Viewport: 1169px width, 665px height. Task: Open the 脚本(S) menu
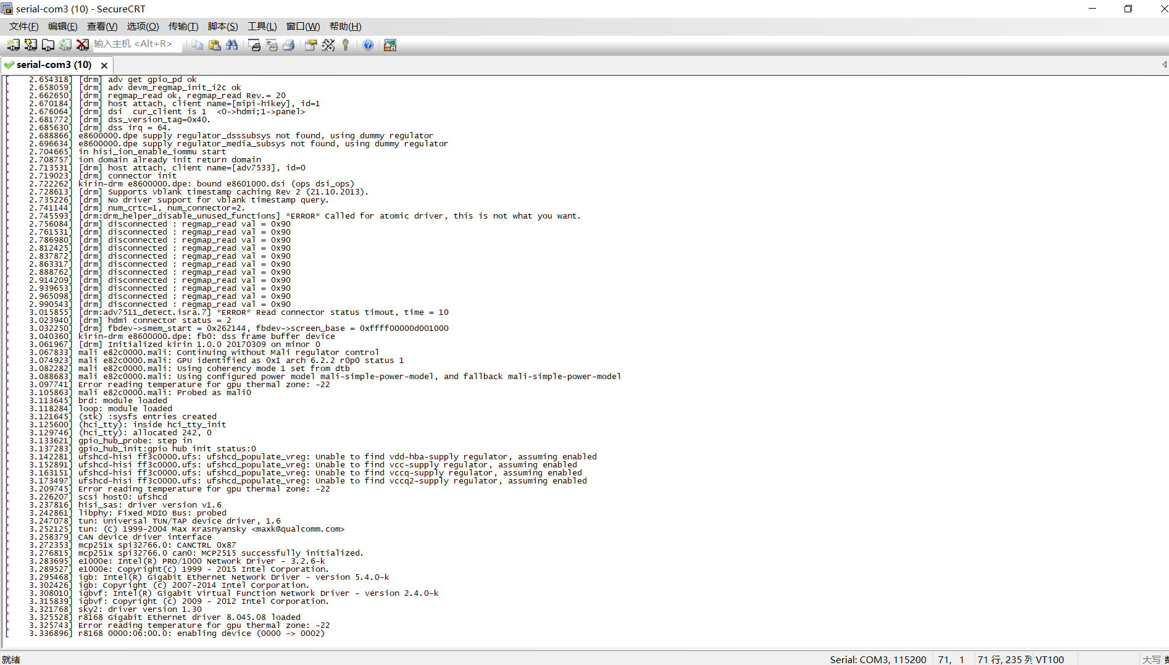click(222, 27)
